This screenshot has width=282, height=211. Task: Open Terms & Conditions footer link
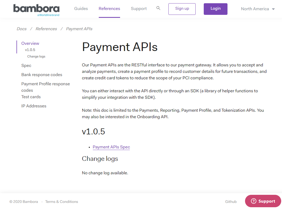tap(62, 202)
